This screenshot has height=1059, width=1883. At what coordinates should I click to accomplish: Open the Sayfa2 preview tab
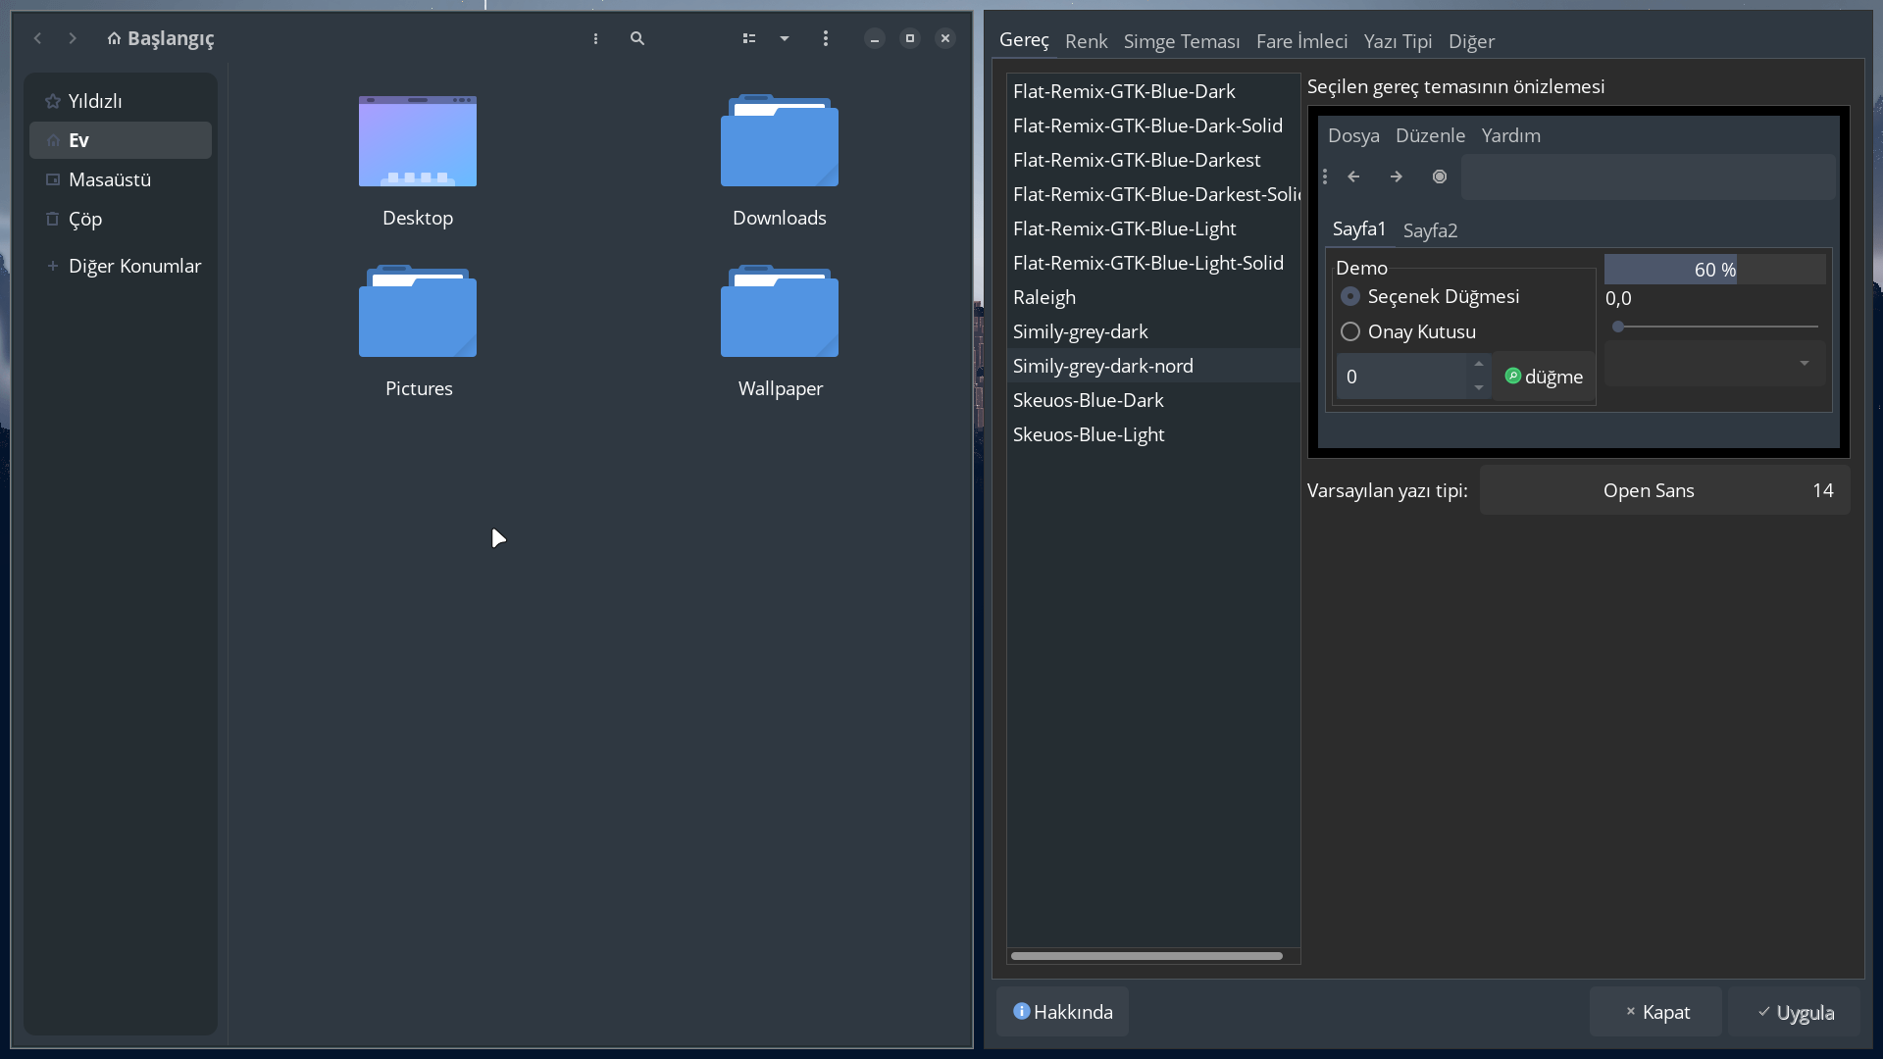pos(1430,230)
